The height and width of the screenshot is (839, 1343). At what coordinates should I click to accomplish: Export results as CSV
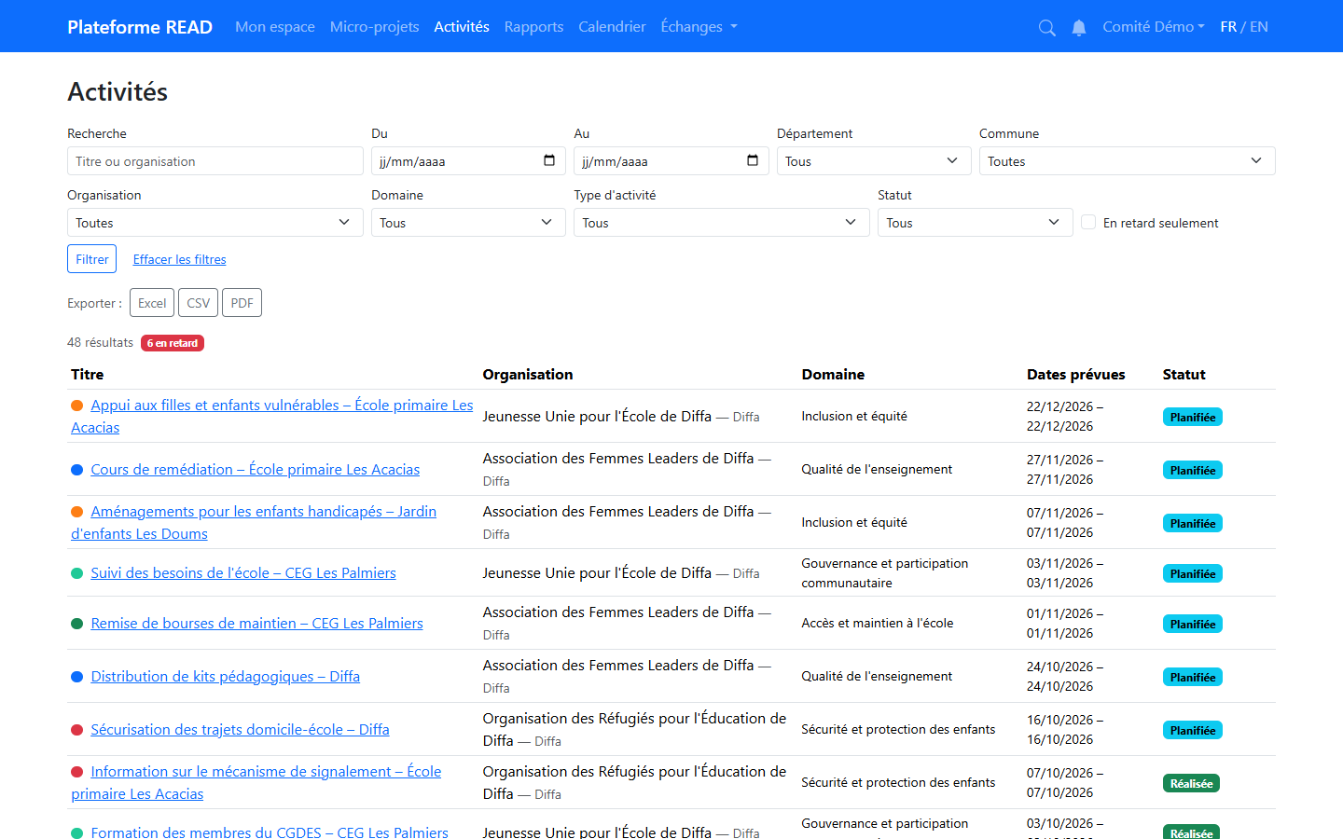[x=198, y=303]
